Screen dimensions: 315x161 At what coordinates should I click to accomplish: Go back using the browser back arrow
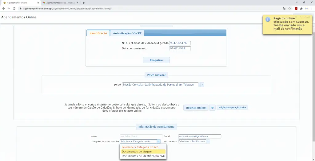(x=4, y=9)
